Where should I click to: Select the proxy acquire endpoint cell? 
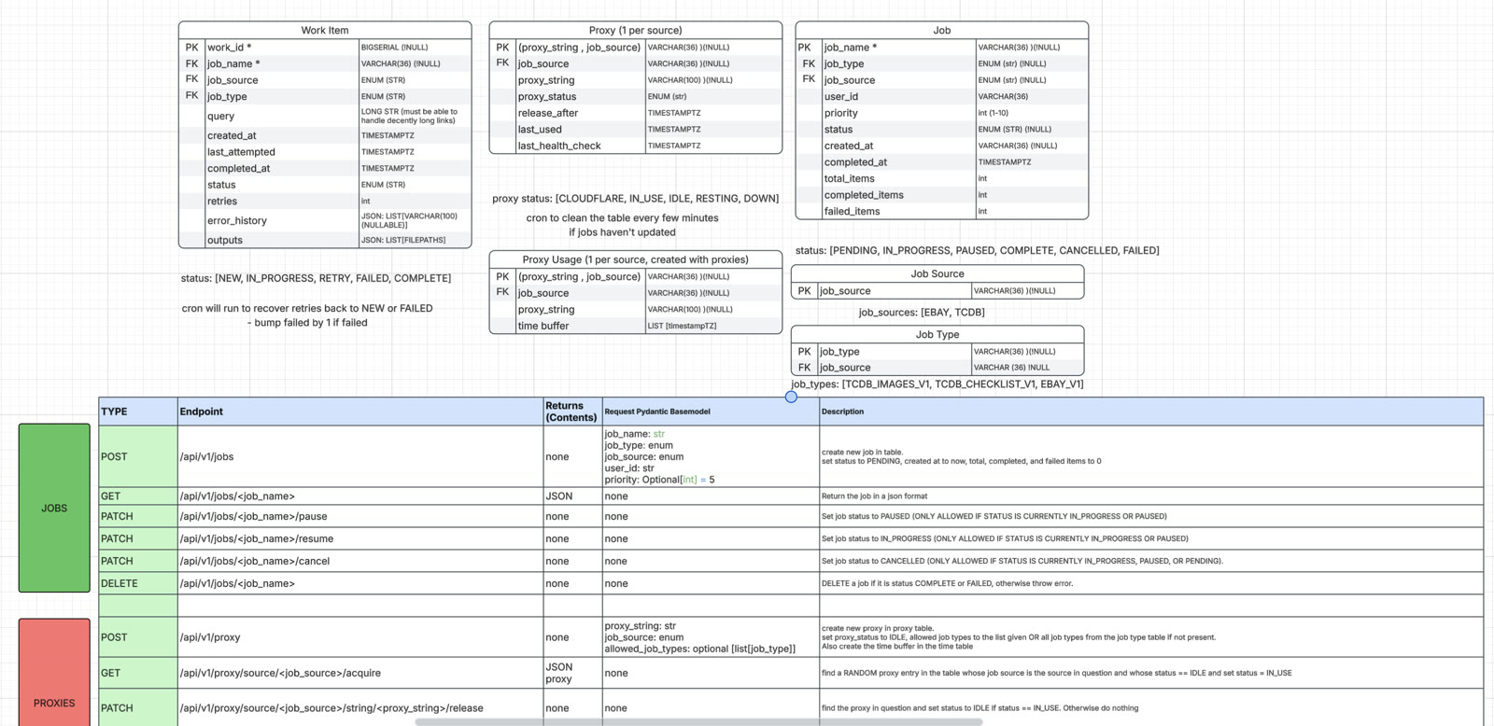click(x=360, y=673)
